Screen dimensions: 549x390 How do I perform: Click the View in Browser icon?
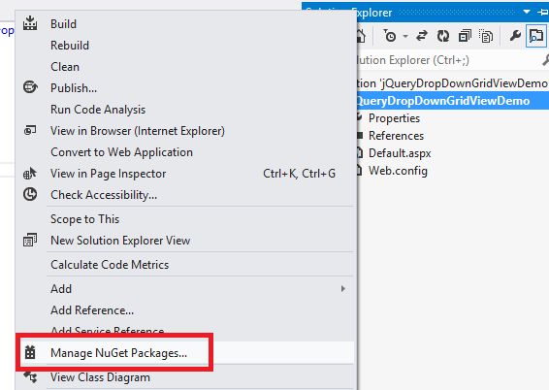point(30,131)
